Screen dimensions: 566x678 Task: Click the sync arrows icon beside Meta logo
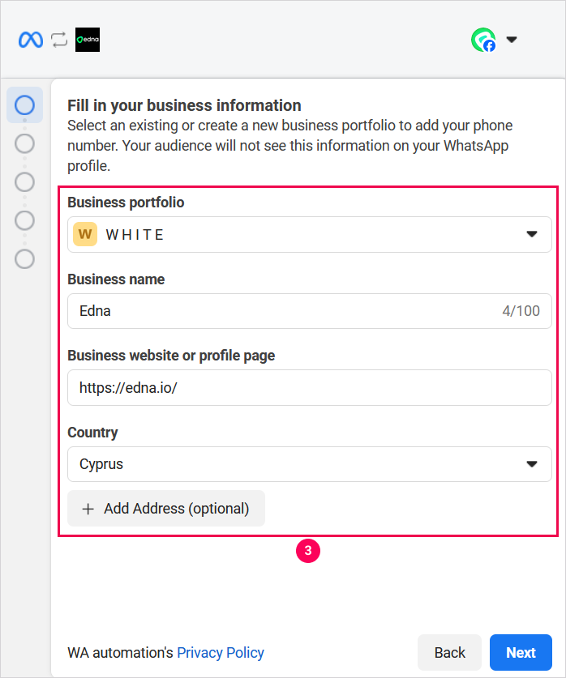tap(59, 40)
